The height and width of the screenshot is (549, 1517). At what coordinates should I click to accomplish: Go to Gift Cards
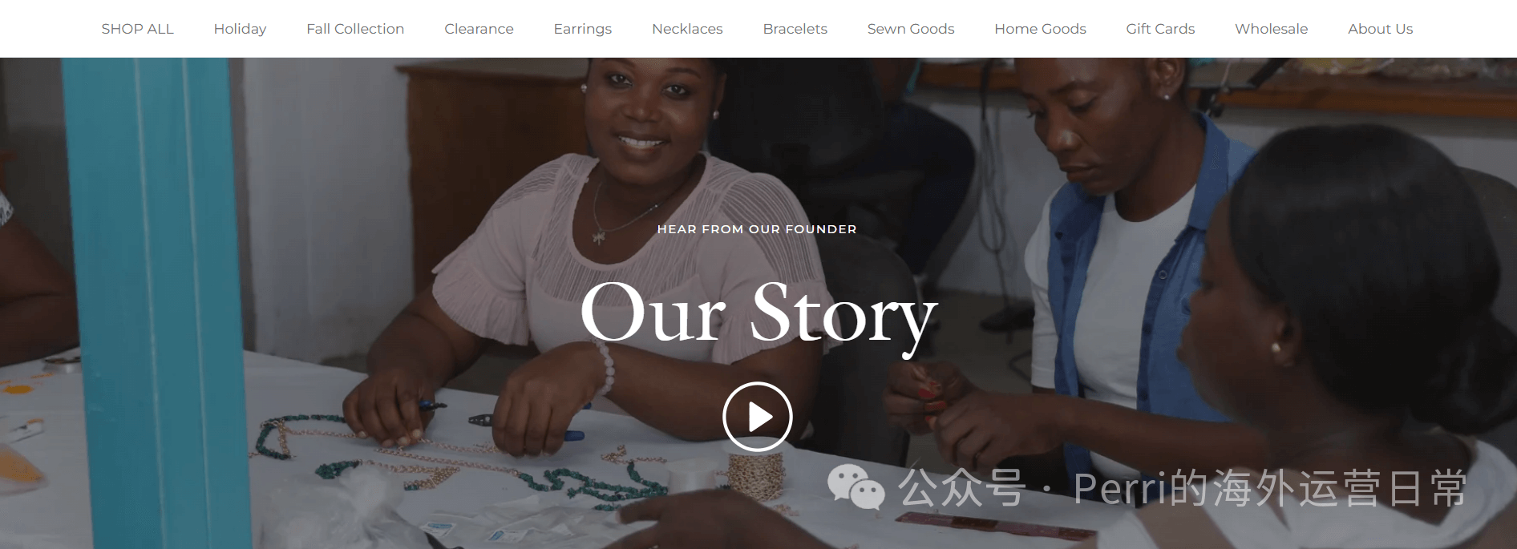[1160, 29]
